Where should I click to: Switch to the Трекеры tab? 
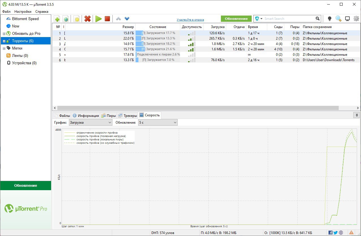tap(127, 115)
